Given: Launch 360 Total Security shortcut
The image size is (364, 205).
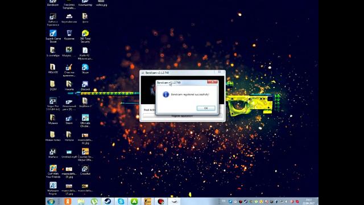Looking at the screenshot, I should click(x=85, y=36).
